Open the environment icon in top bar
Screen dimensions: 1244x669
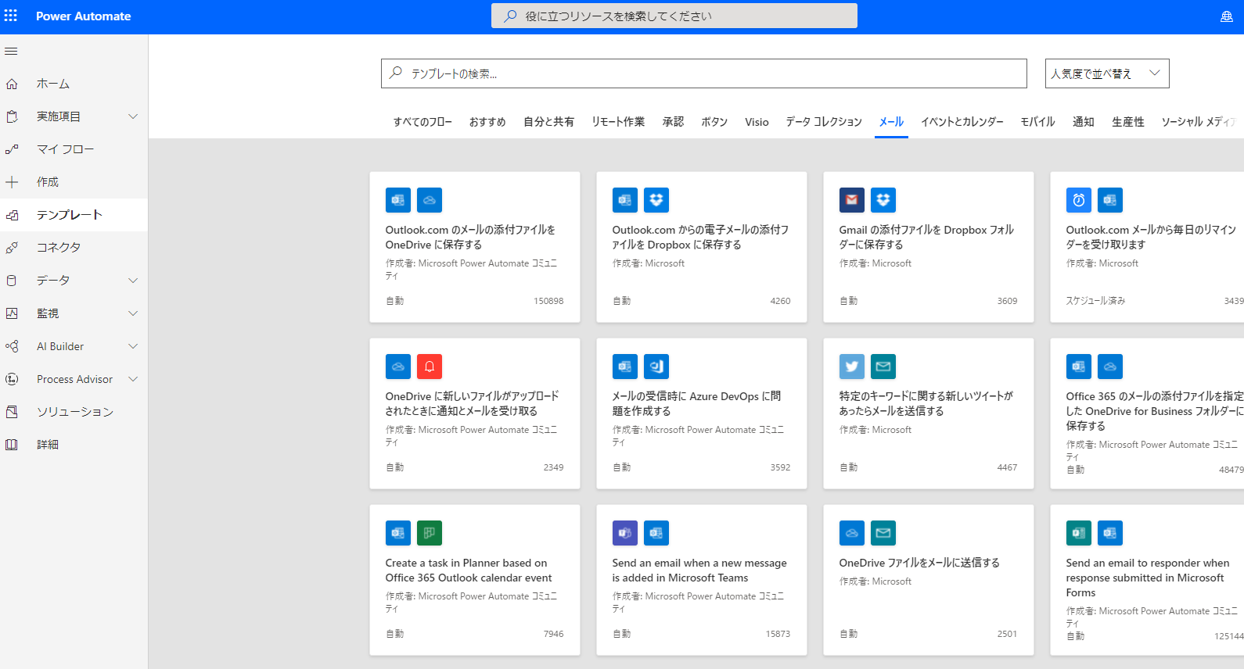coord(1226,16)
